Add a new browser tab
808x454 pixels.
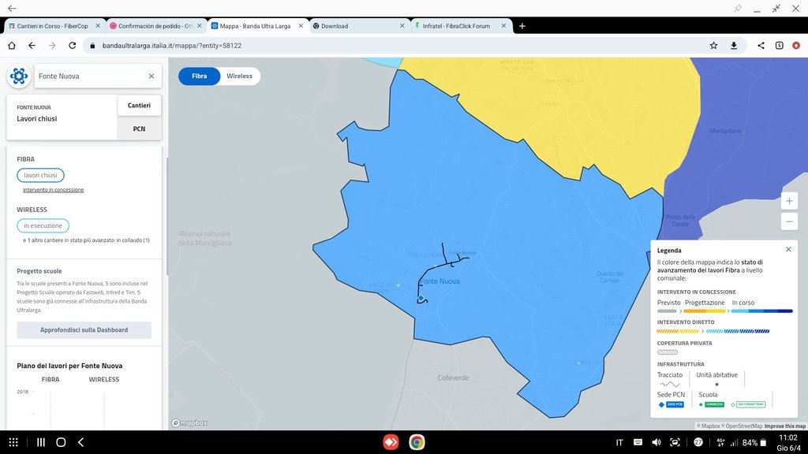(x=522, y=26)
